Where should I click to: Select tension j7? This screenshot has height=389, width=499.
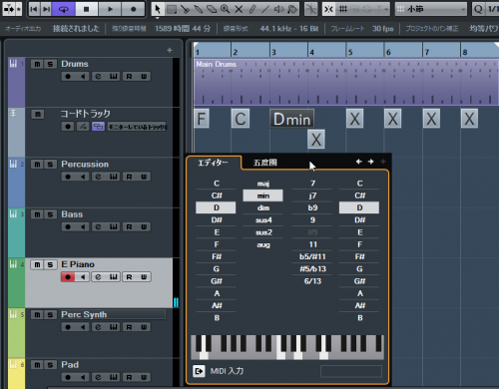coord(312,195)
